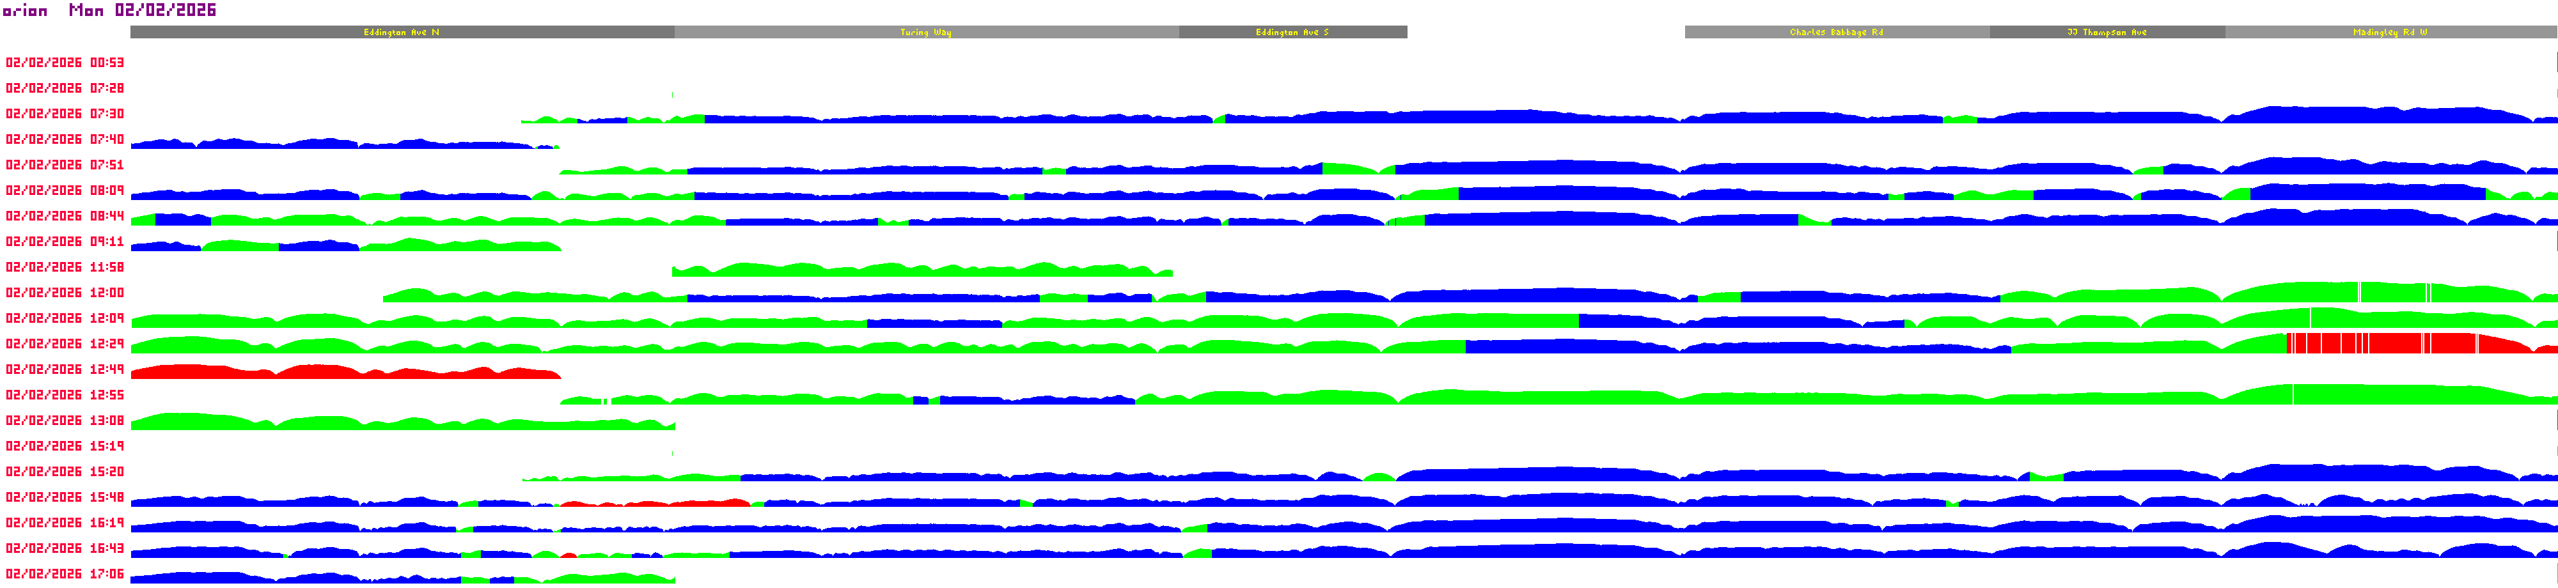Image resolution: width=2558 pixels, height=588 pixels.
Task: Click the JJ Thompson Ave header
Action: pyautogui.click(x=2106, y=33)
